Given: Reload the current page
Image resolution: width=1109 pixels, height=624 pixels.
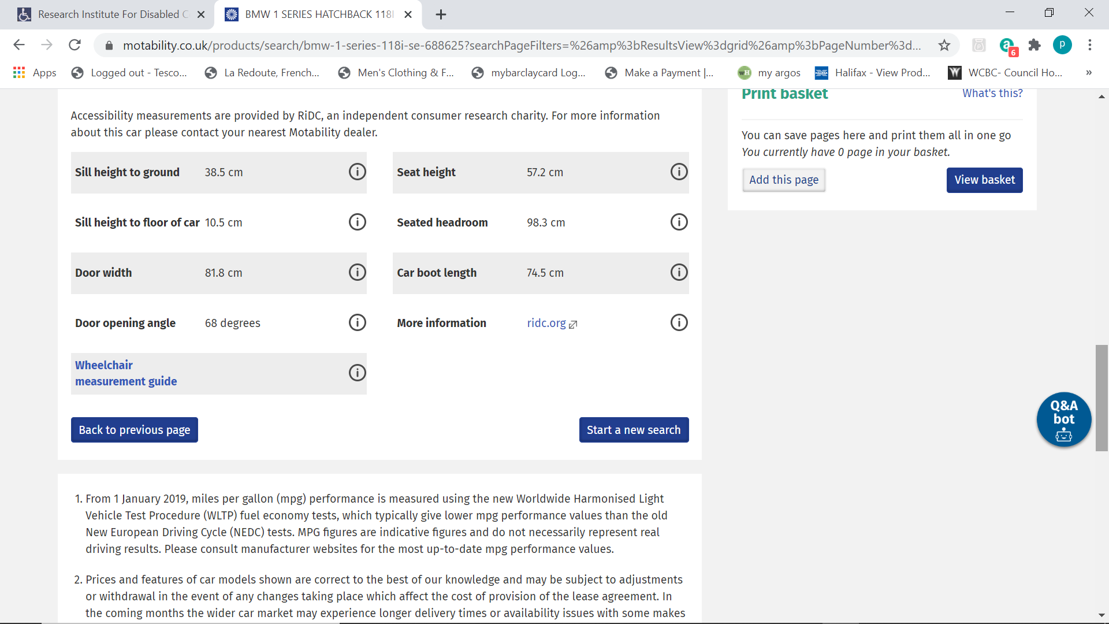Looking at the screenshot, I should pos(75,45).
